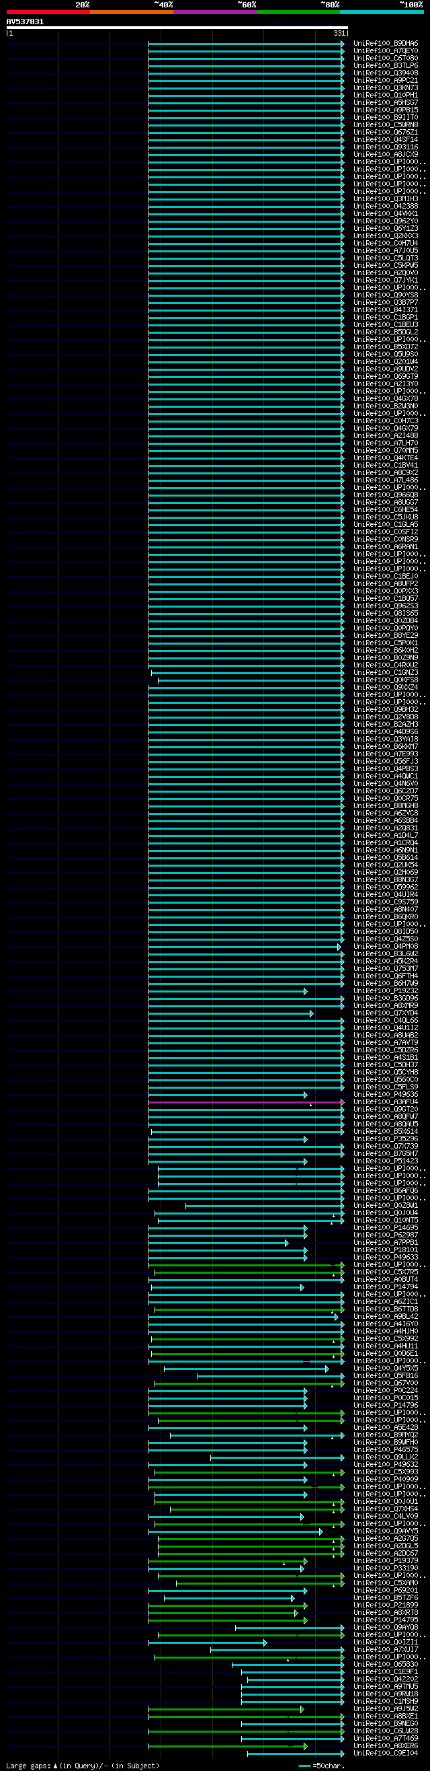This screenshot has width=430, height=1771.
Task: Select label UniRef100_Q10NT5
Action: pyautogui.click(x=386, y=1221)
